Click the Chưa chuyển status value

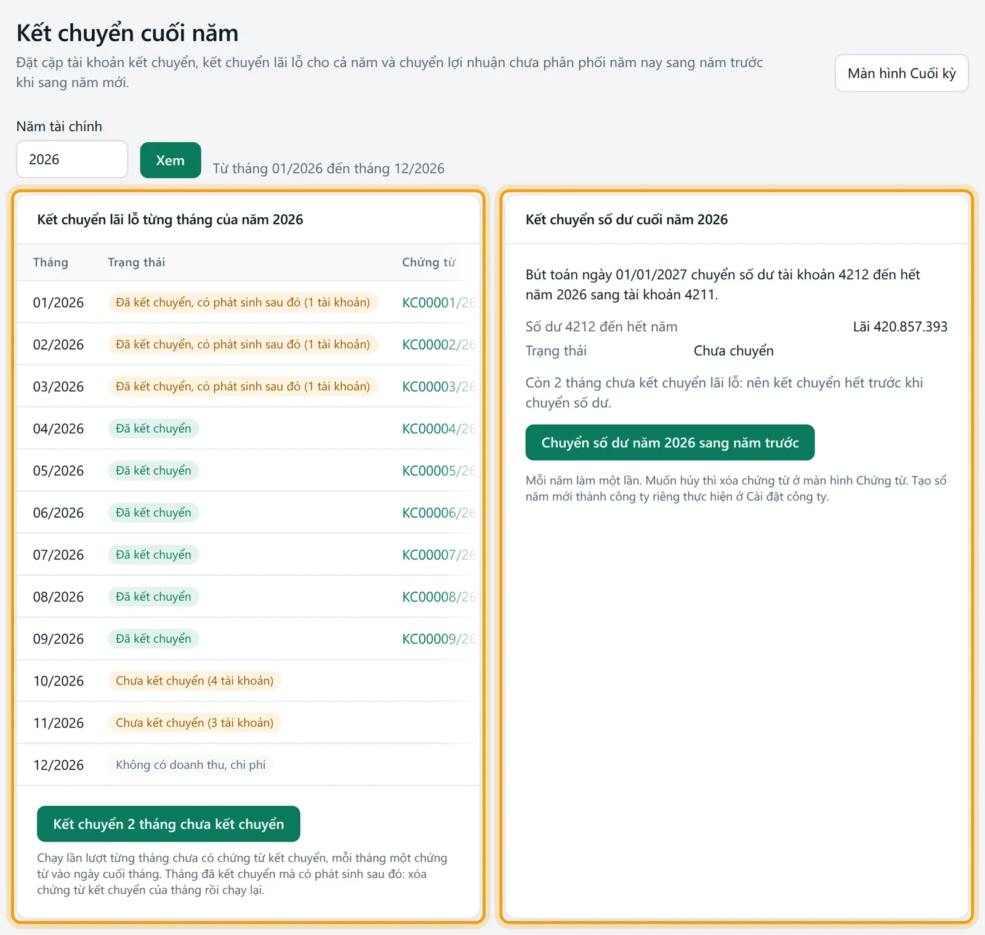(734, 351)
